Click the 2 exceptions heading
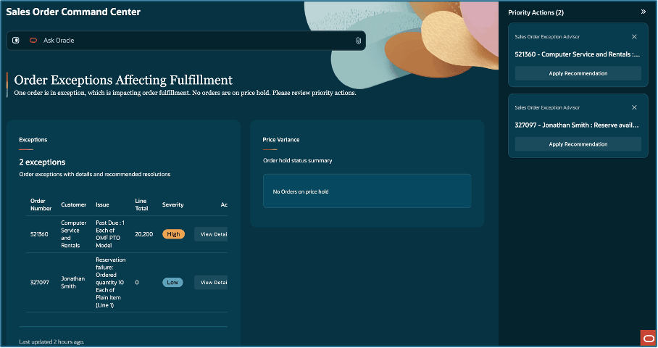658x348 pixels. tap(42, 162)
